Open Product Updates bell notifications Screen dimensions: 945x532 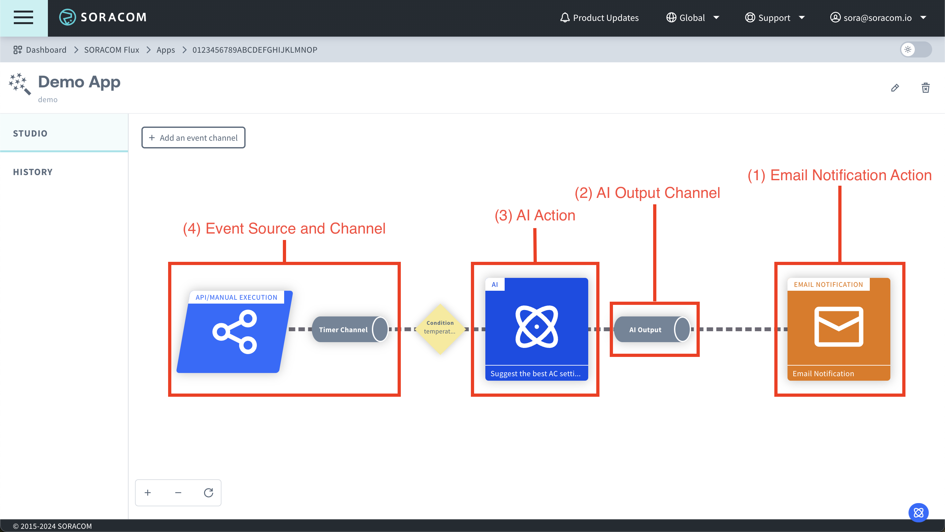(x=599, y=18)
